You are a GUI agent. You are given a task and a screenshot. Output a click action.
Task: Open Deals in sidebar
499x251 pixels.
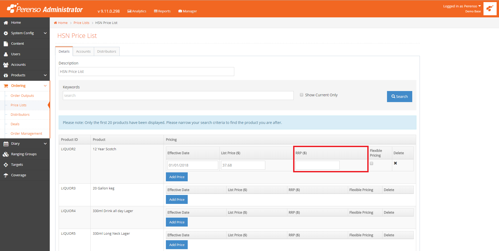(x=15, y=124)
